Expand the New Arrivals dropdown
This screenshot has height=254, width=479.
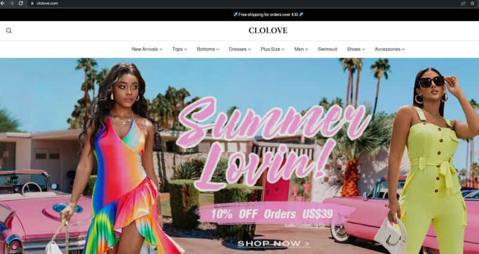pyautogui.click(x=147, y=49)
